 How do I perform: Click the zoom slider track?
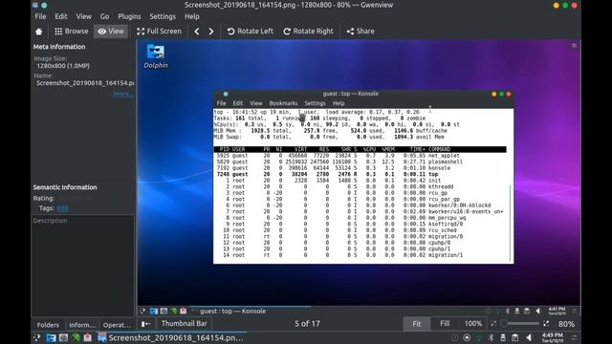pyautogui.click(x=520, y=324)
